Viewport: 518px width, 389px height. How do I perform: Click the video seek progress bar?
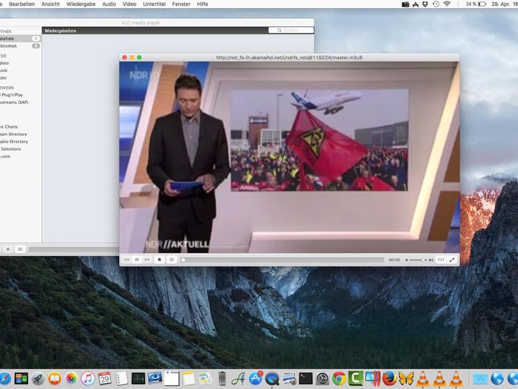(283, 260)
